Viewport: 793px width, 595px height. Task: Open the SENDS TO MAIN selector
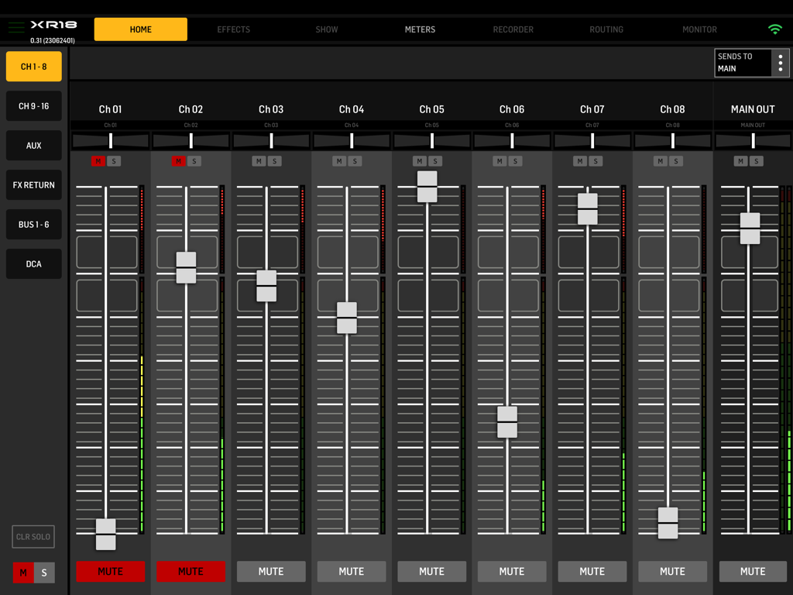[x=742, y=62]
